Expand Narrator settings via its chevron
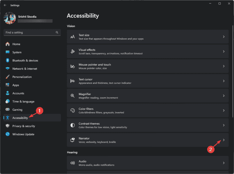Screen dimensions: 234x174 tap(224, 140)
